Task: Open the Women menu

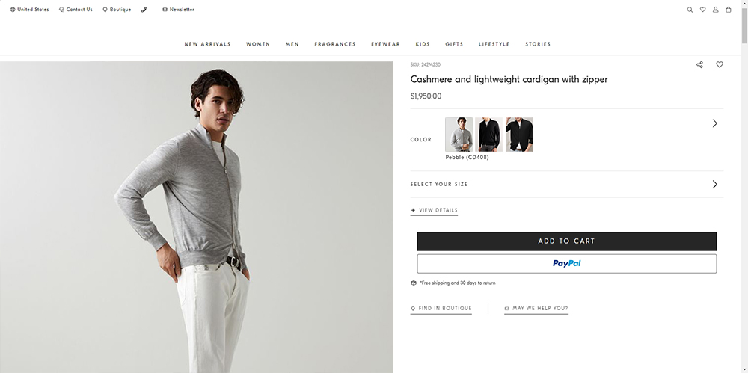Action: pos(258,44)
